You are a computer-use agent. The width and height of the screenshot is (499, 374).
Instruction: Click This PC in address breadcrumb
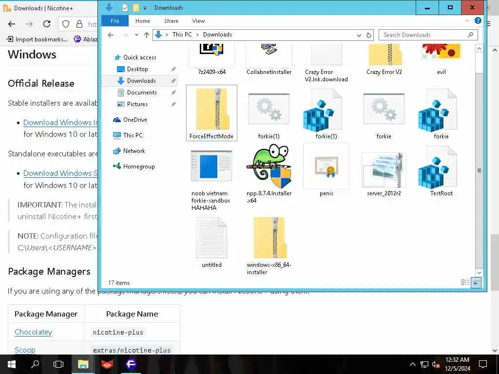pyautogui.click(x=182, y=35)
